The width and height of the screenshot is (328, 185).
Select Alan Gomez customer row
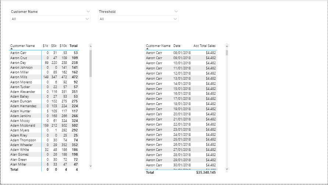tap(44, 154)
